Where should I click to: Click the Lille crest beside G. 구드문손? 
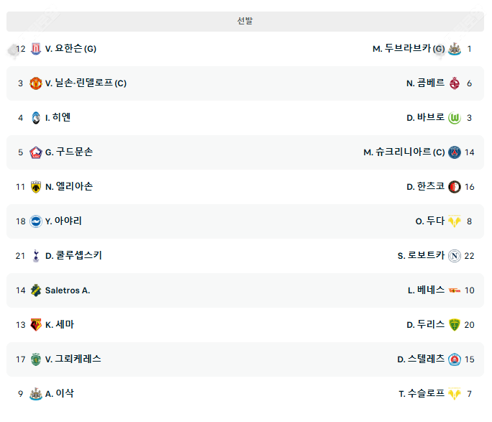(36, 152)
